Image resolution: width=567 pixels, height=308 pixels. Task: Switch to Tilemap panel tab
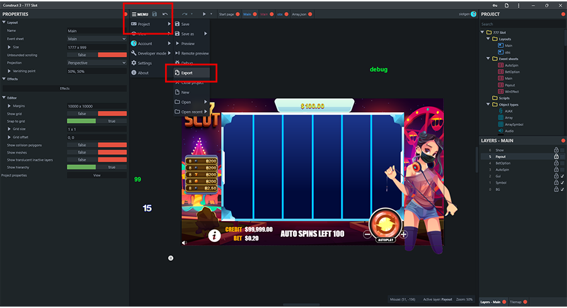click(515, 302)
